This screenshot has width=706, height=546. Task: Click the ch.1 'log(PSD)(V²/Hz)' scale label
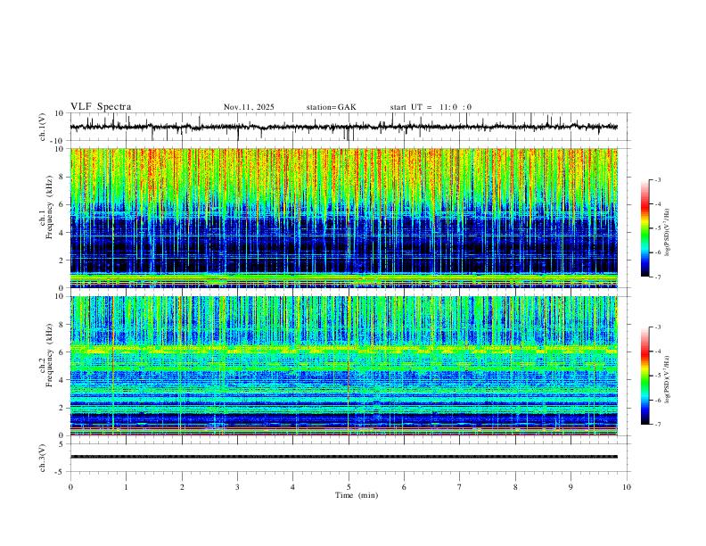tap(668, 233)
